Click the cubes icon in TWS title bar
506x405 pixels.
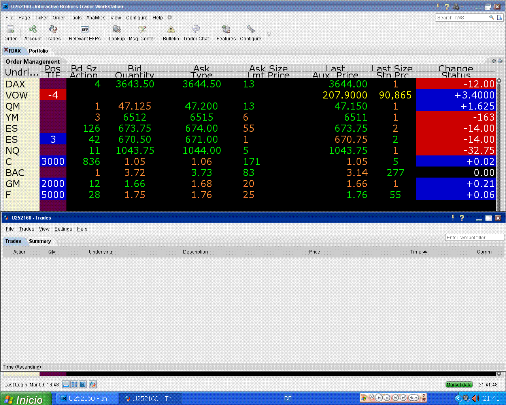tap(456, 7)
